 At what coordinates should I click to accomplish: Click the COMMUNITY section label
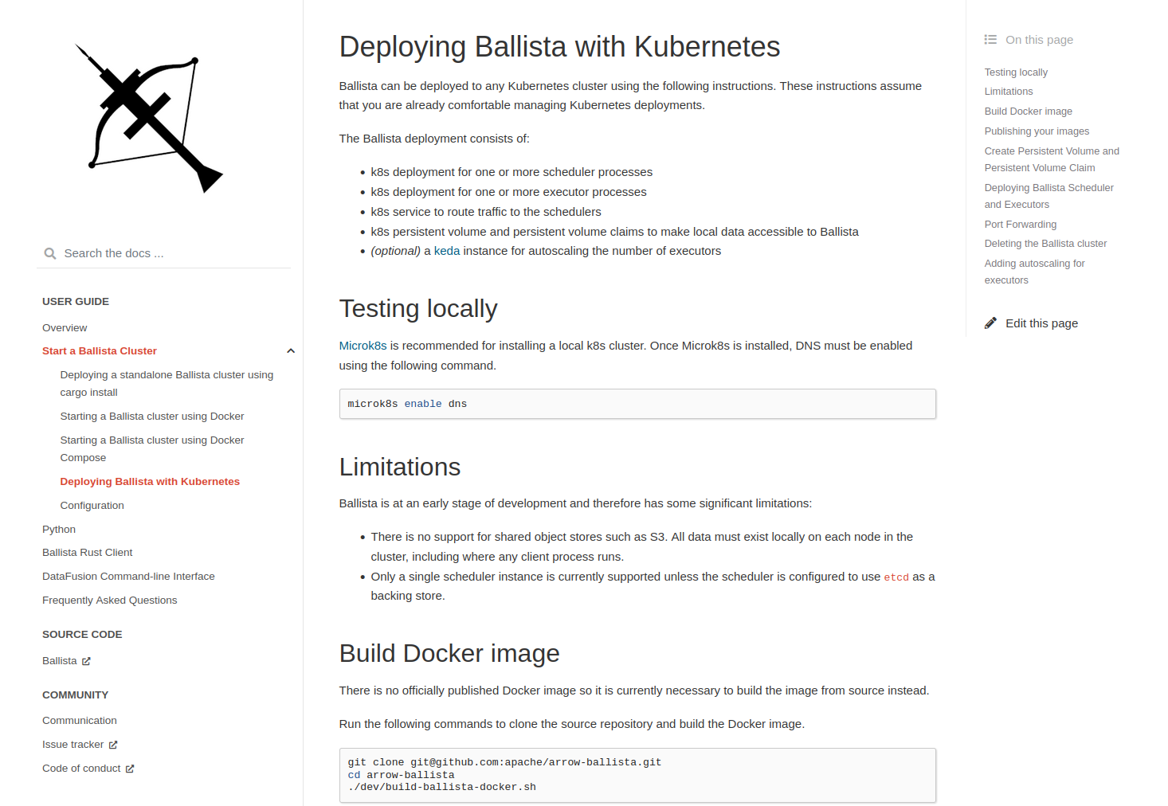[75, 695]
